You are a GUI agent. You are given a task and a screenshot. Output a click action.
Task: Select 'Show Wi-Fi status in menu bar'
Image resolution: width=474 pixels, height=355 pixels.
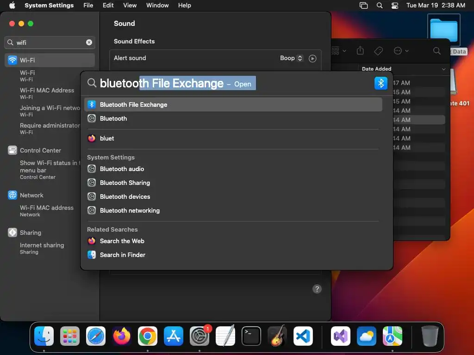pos(50,170)
